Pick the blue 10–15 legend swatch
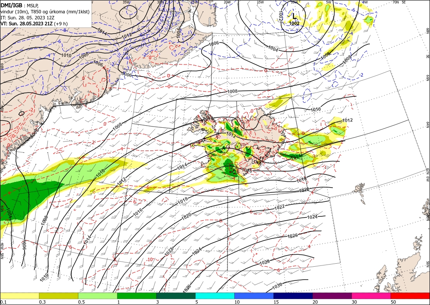The image size is (430, 305). (x=254, y=296)
